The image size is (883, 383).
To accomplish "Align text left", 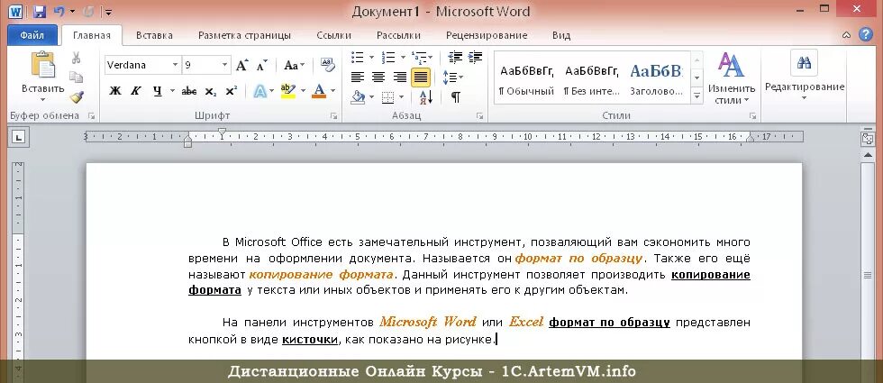I will pos(358,78).
